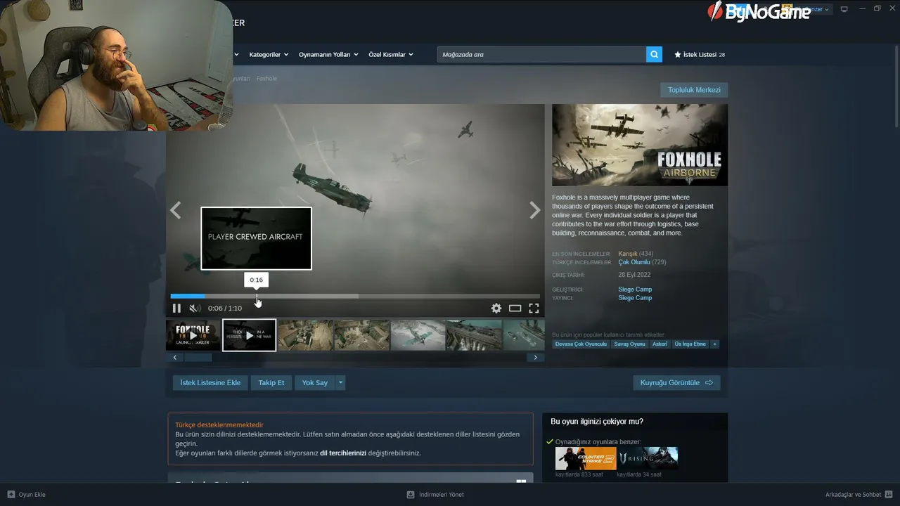Click the Steam Big Picture mode icon

[x=844, y=9]
